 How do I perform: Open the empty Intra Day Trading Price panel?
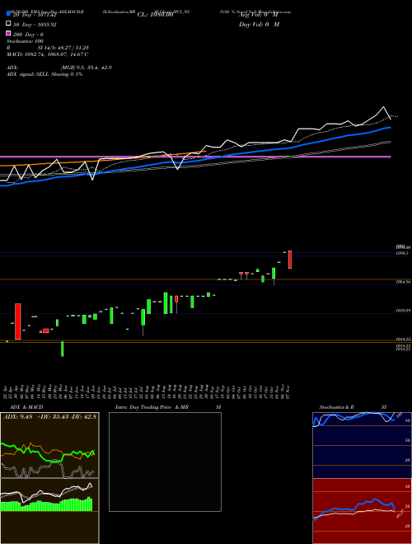[165, 462]
